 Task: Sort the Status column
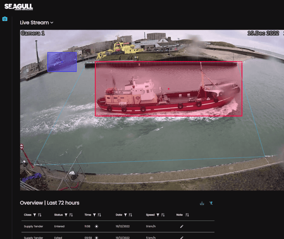coord(71,215)
